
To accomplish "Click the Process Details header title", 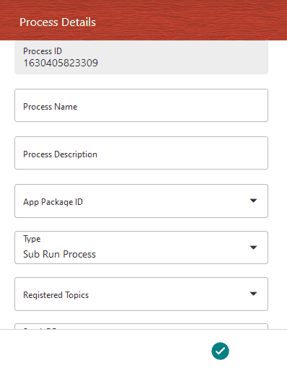I will pyautogui.click(x=58, y=22).
